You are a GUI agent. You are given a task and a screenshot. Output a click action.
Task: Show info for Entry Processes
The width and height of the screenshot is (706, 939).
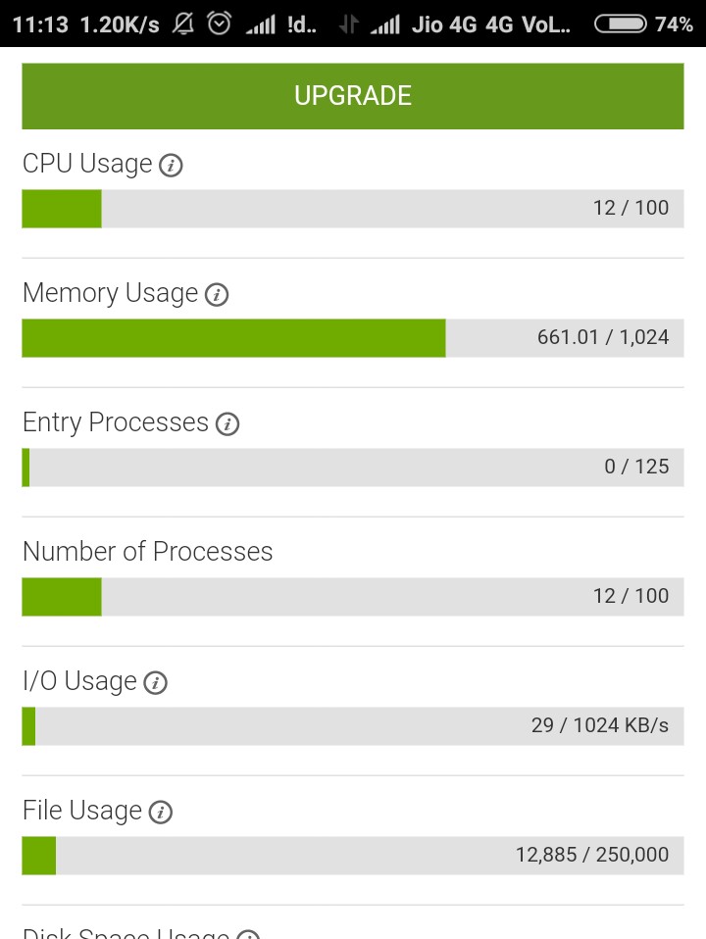click(x=227, y=424)
